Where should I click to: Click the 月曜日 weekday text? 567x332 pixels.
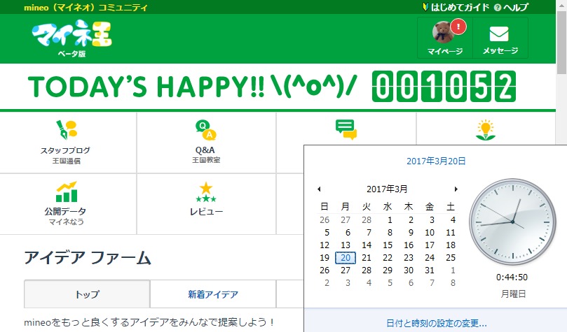coord(513,294)
